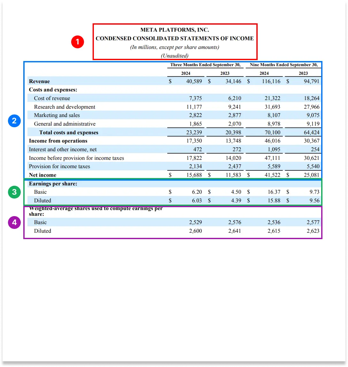The width and height of the screenshot is (348, 367).
Task: Click the red number 1 badge
Action: (x=77, y=43)
